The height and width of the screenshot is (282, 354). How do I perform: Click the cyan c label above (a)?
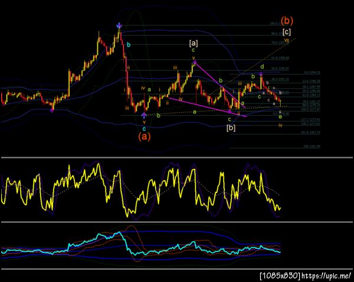coord(144,129)
